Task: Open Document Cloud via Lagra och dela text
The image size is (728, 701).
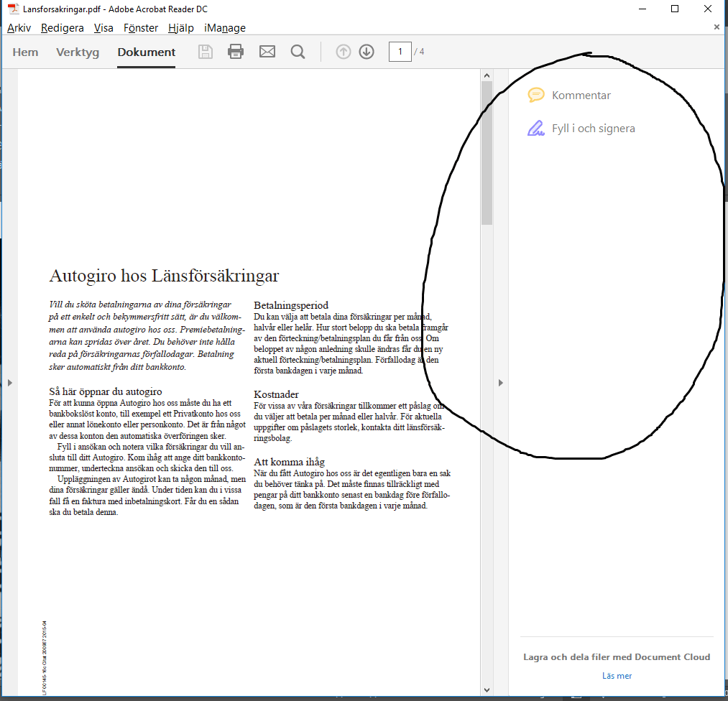Action: pos(616,656)
